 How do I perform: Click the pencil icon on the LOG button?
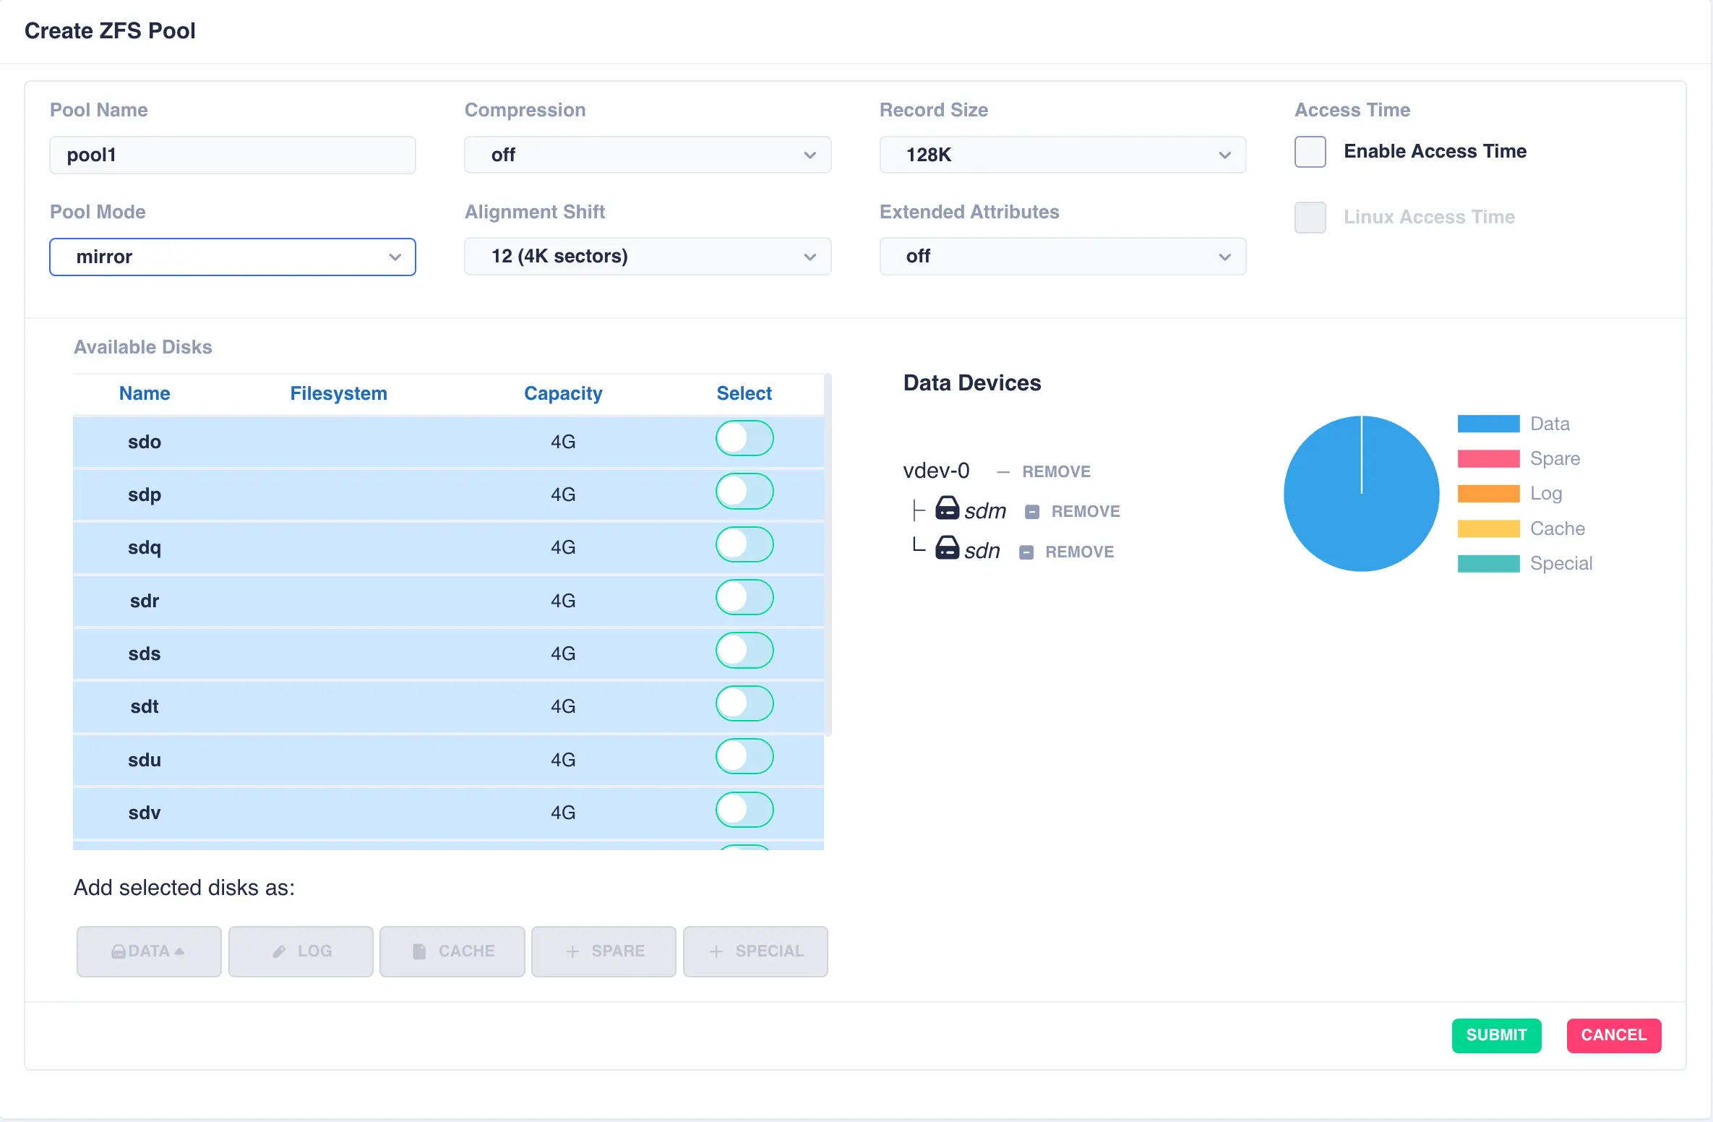279,951
